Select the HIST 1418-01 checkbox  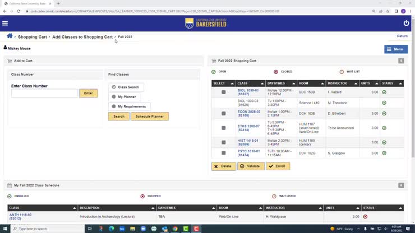[x=224, y=142]
